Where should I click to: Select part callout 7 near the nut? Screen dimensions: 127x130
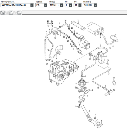tap(95, 115)
